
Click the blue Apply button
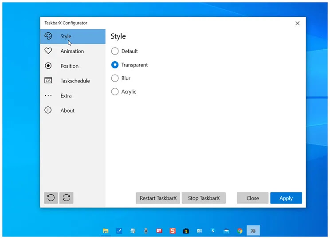click(286, 198)
